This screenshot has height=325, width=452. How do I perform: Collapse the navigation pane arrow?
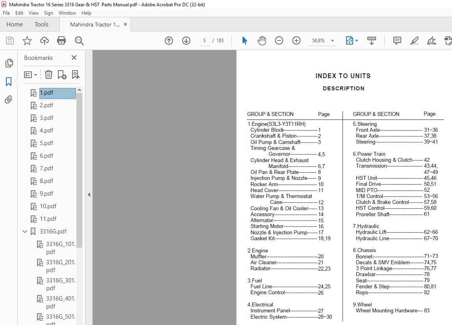pos(89,195)
